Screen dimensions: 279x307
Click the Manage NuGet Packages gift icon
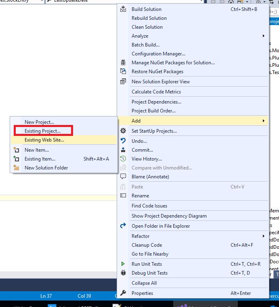click(123, 62)
